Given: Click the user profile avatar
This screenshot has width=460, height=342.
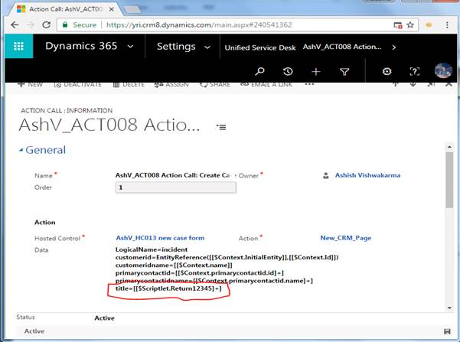Looking at the screenshot, I should (443, 70).
